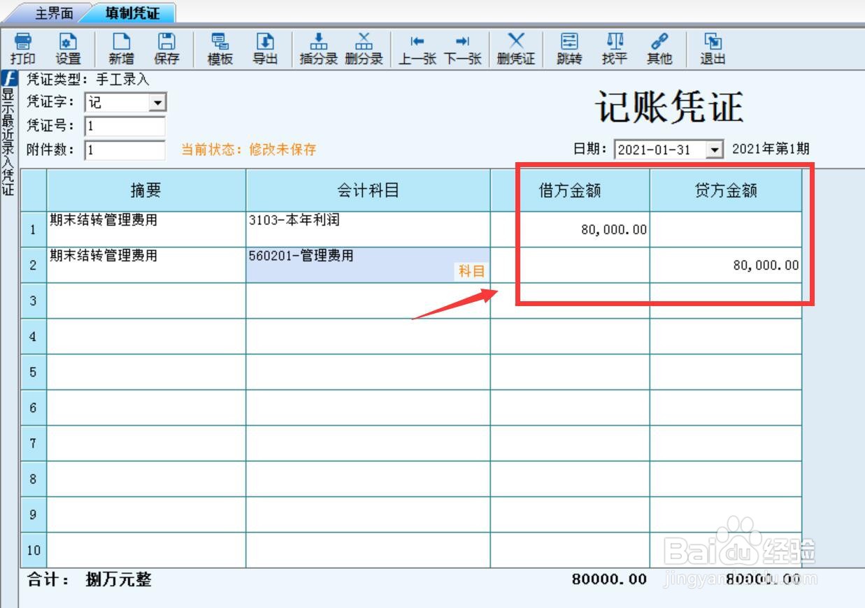Viewport: 865px width, 608px height.
Task: Select row number 3 header
Action: click(x=34, y=301)
